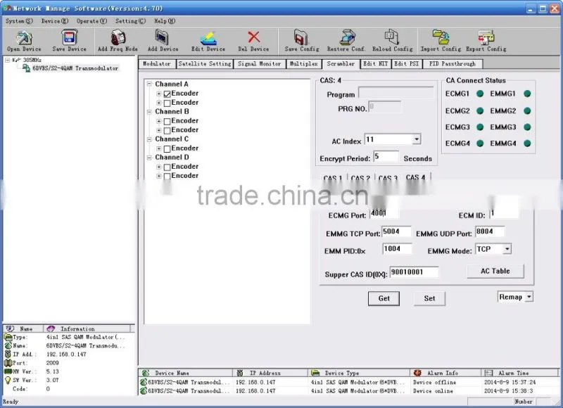563x408 pixels.
Task: Open the EMMG Mode dropdown
Action: point(507,249)
